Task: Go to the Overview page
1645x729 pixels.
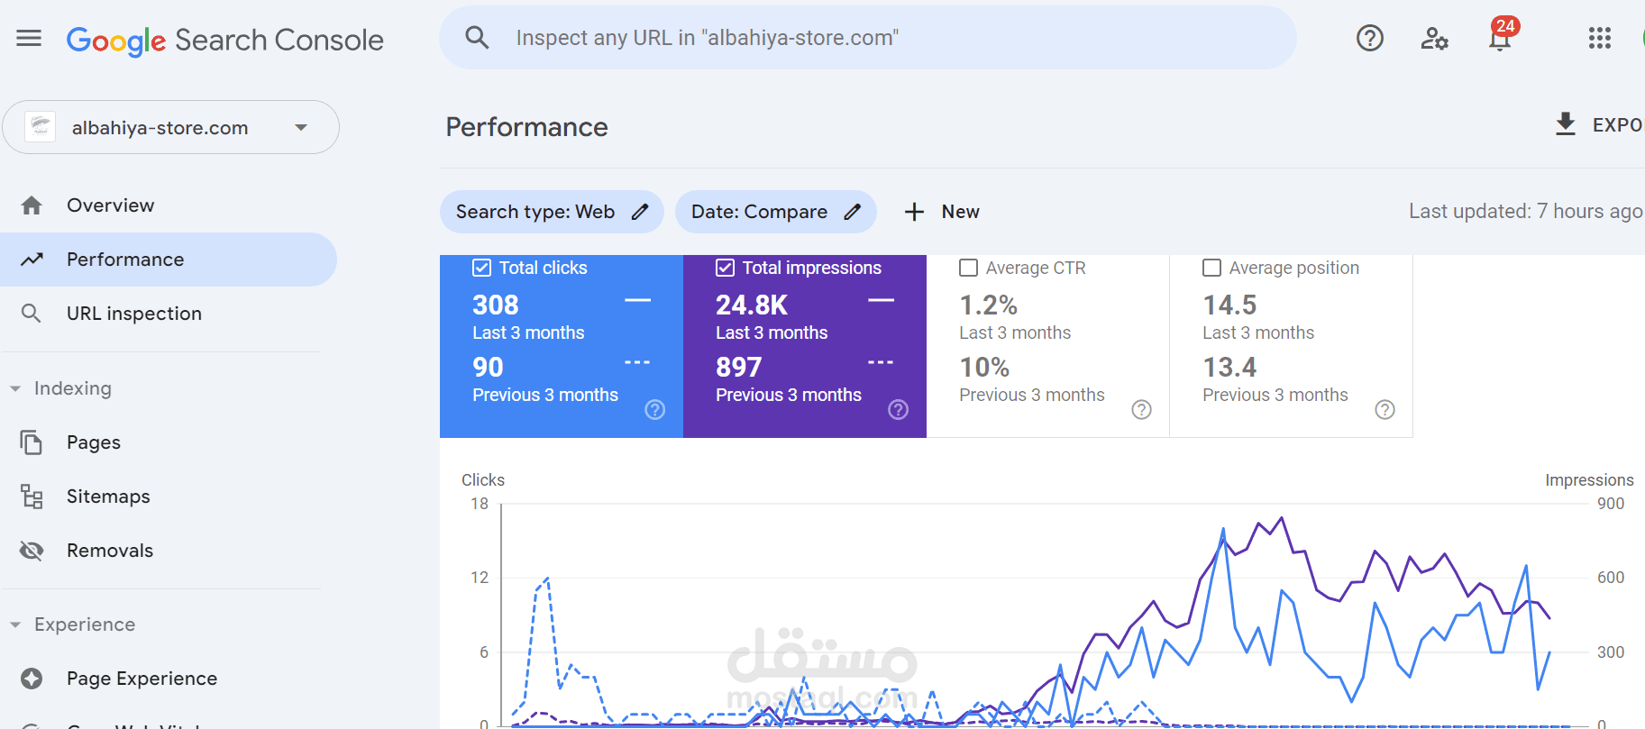Action: [x=110, y=205]
